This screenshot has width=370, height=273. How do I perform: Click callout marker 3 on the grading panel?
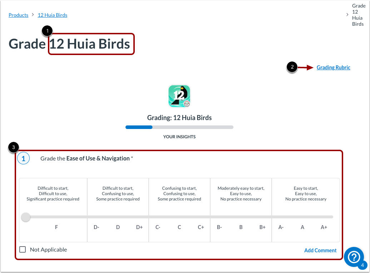point(13,147)
